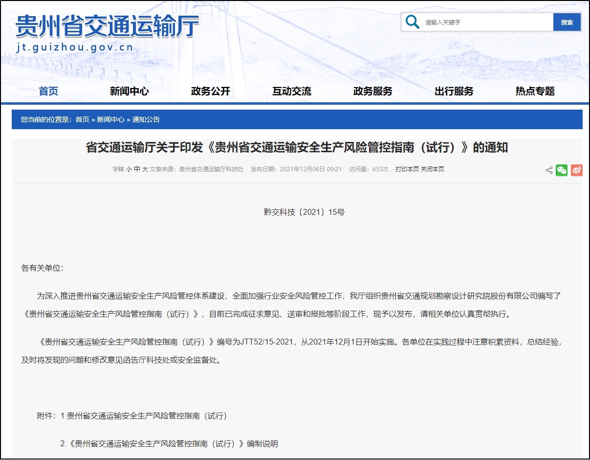Share article via WeChat icon
Screen dimensions: 590x460
point(562,170)
